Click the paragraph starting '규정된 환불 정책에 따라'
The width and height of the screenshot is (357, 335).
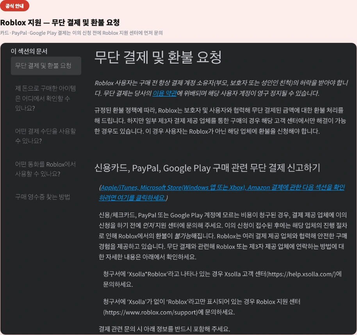(x=220, y=121)
